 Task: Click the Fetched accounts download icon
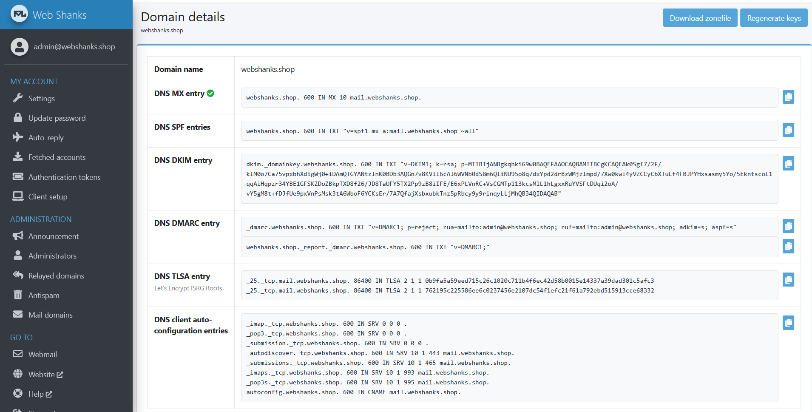[x=18, y=157]
